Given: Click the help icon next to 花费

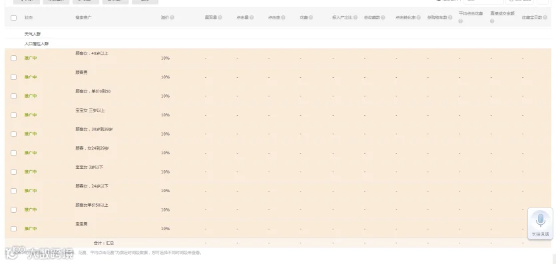Looking at the screenshot, I should click(x=310, y=17).
